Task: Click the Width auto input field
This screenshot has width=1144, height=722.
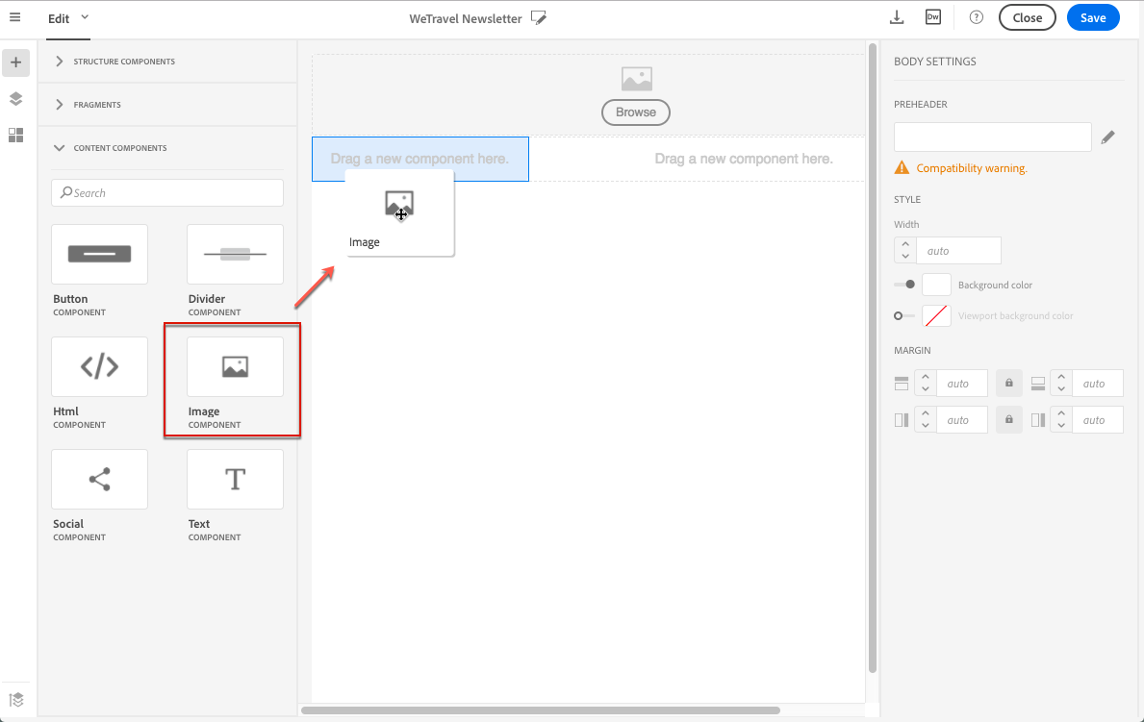Action: pyautogui.click(x=958, y=250)
